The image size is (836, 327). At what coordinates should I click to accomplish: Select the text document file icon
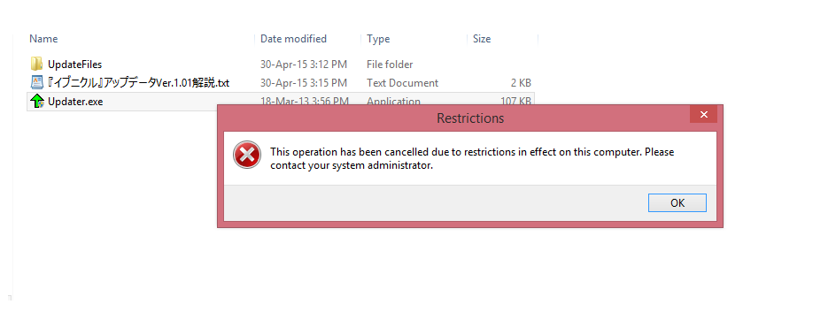tap(36, 82)
